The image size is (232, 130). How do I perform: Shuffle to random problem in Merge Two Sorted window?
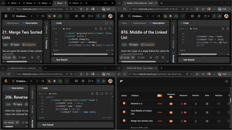coord(43,16)
